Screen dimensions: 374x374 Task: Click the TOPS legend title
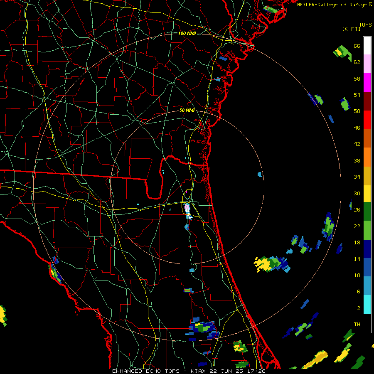click(365, 25)
